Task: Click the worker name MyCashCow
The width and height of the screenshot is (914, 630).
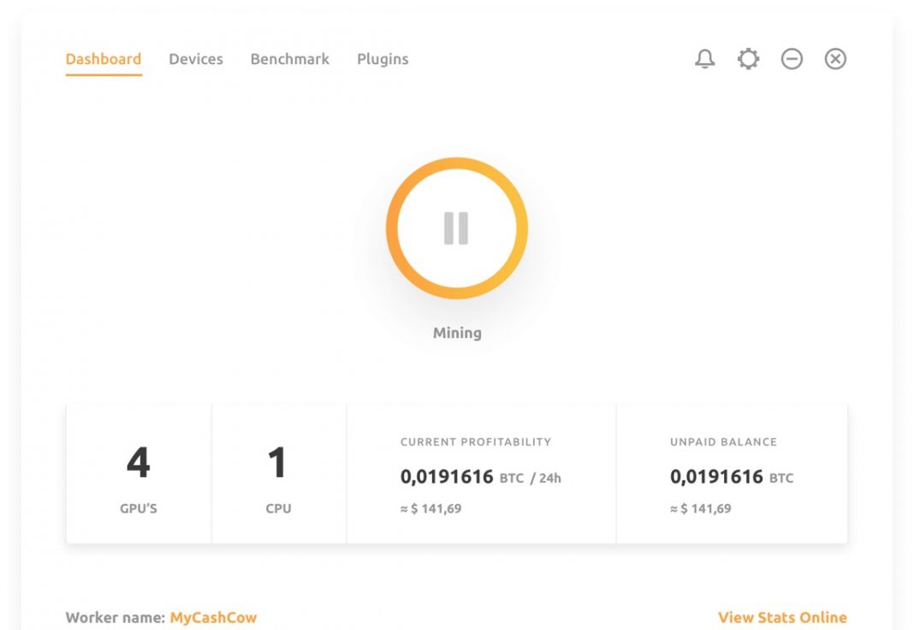Action: coord(215,617)
